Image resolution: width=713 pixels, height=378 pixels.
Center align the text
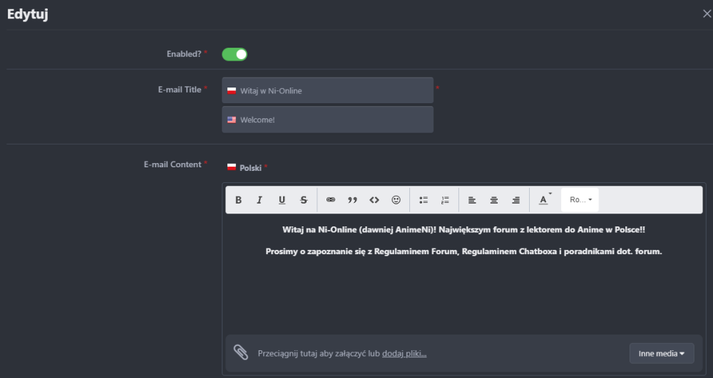[493, 200]
